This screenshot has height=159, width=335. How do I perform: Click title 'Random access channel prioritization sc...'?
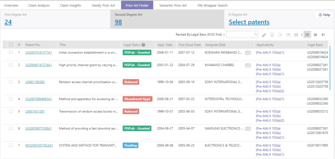[x=88, y=82]
